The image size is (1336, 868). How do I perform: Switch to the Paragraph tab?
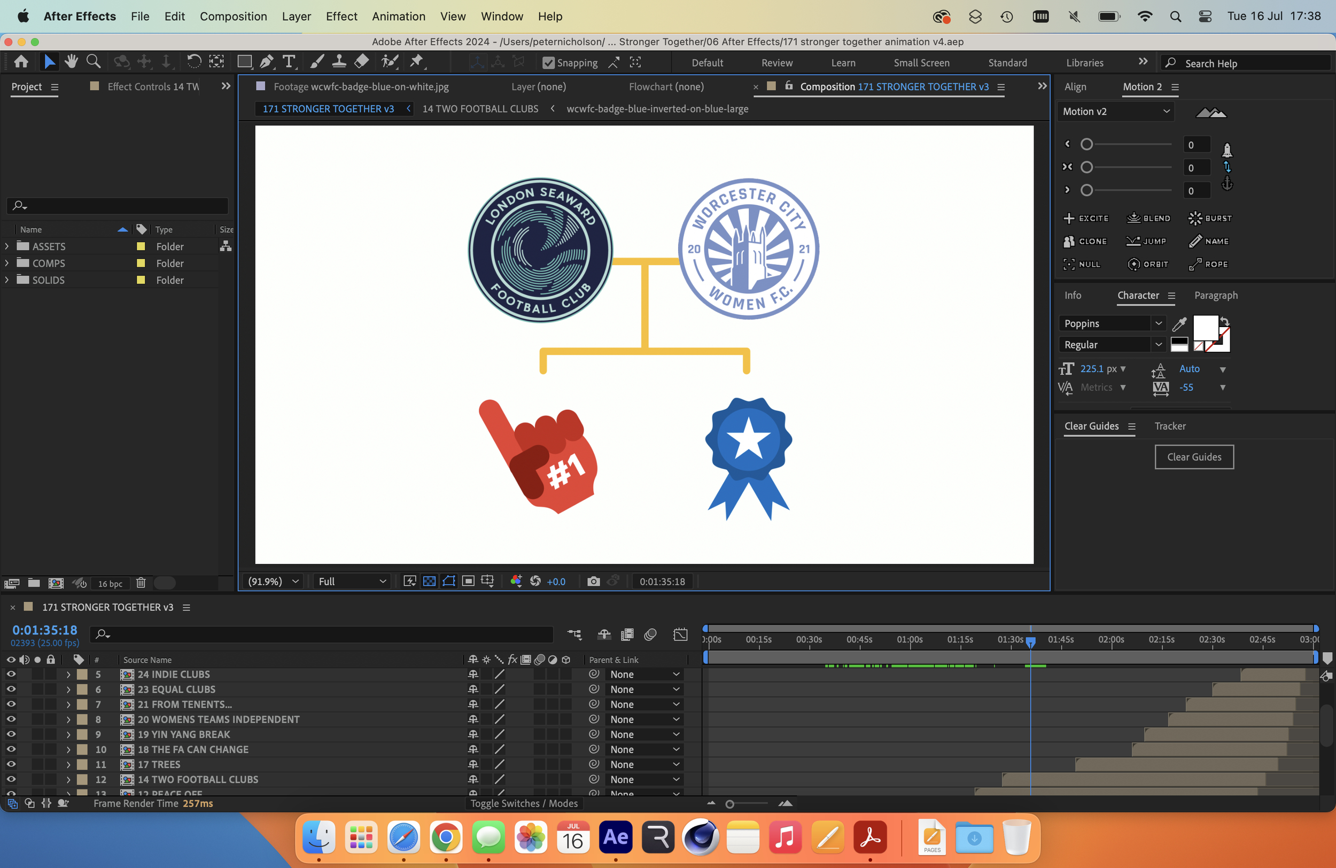pos(1216,296)
